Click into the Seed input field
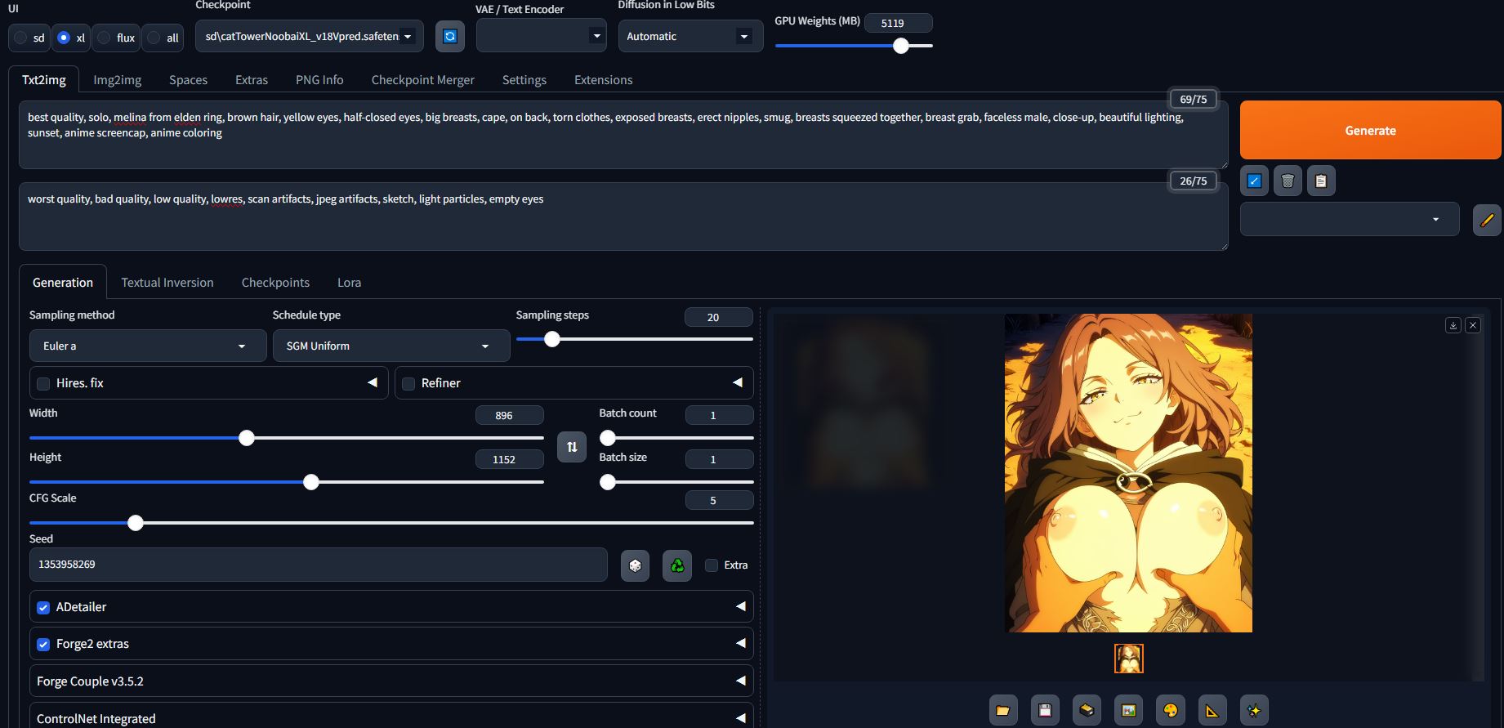 coord(319,565)
